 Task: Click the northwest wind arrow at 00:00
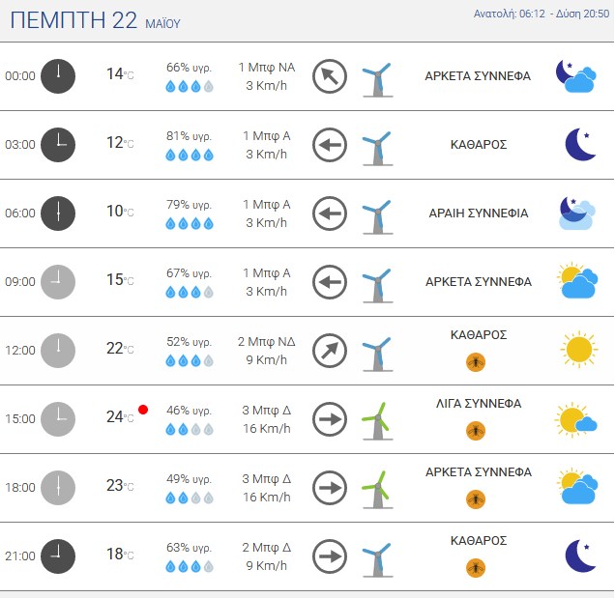pyautogui.click(x=330, y=76)
